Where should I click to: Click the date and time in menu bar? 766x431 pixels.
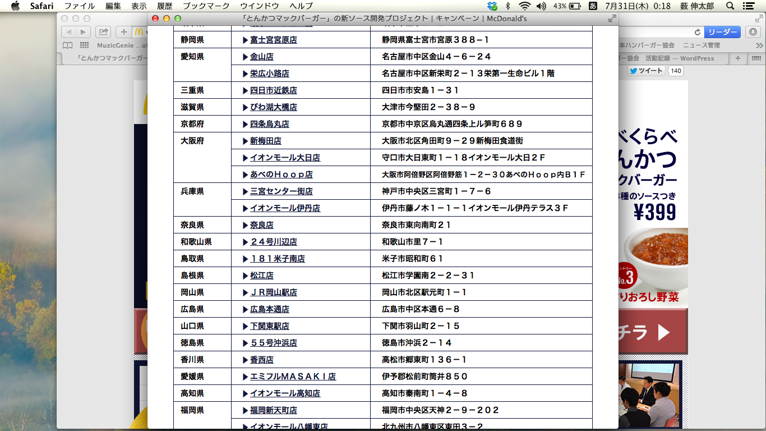coord(638,6)
